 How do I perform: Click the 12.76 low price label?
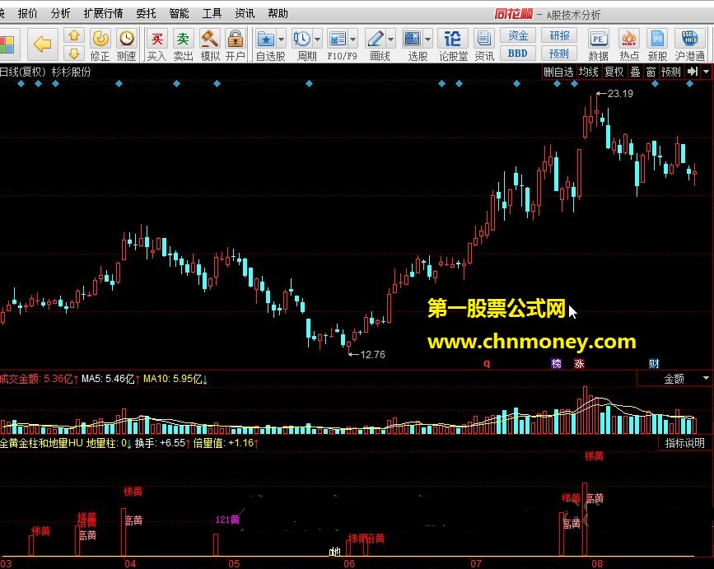coord(372,355)
